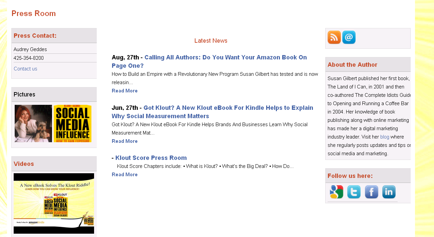Open the woman with dog photo thumbnail
This screenshot has width=434, height=237.
[x=33, y=124]
